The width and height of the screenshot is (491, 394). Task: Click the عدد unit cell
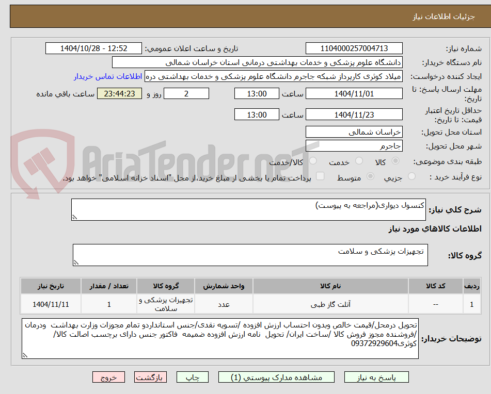224,304
